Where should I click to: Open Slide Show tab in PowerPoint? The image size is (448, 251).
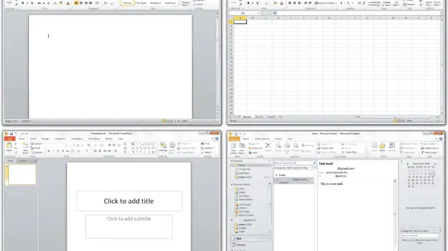tap(94, 139)
